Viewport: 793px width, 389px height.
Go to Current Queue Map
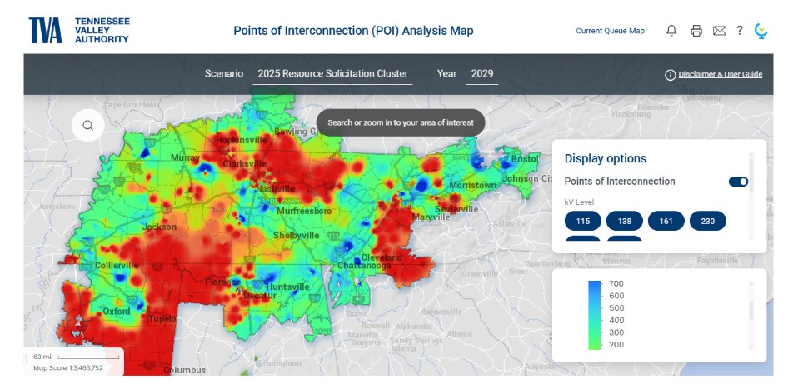[610, 31]
